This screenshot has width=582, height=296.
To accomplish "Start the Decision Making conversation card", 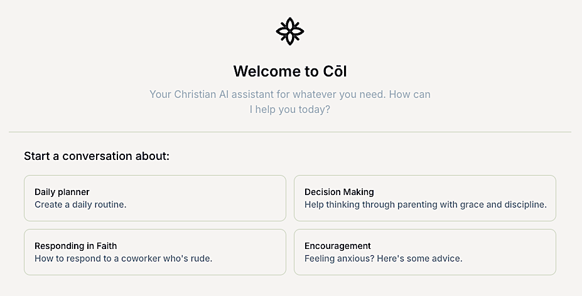I will (425, 198).
